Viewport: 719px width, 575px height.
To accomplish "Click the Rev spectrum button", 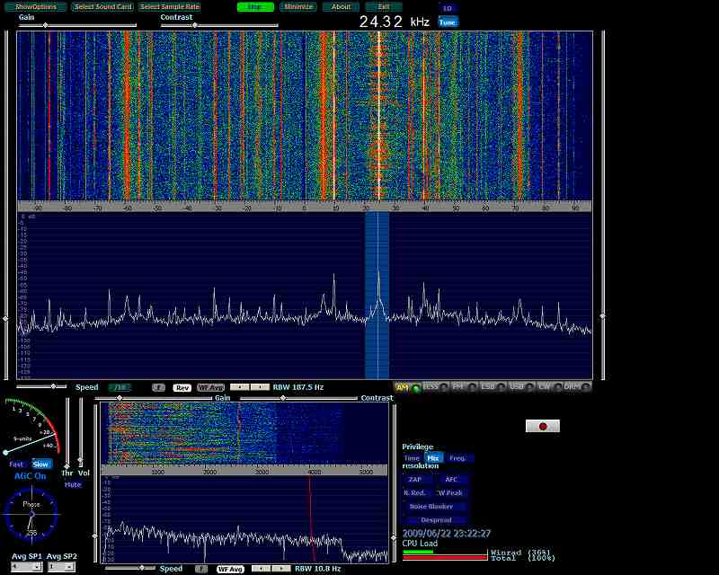I will point(182,387).
